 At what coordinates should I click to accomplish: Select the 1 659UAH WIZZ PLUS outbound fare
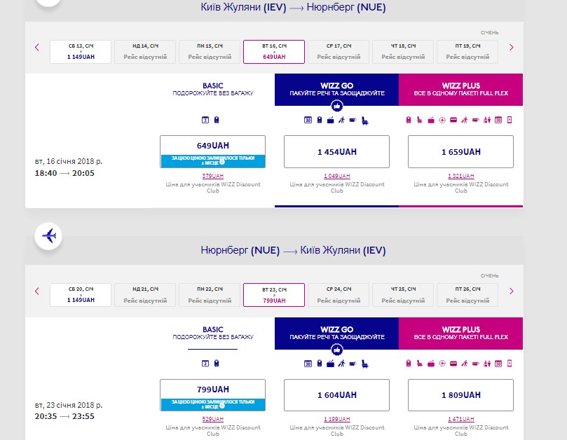460,151
